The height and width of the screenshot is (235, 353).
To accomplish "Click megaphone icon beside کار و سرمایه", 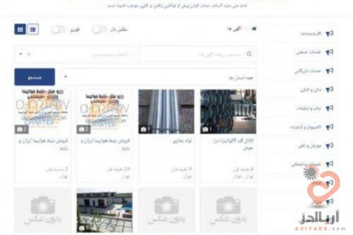I will pos(329,34).
